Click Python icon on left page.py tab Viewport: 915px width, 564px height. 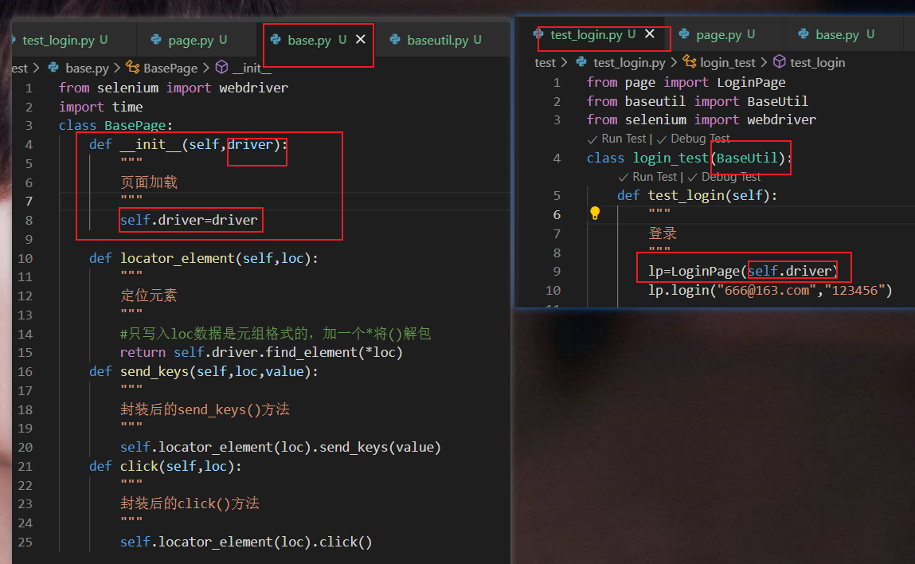(x=156, y=39)
